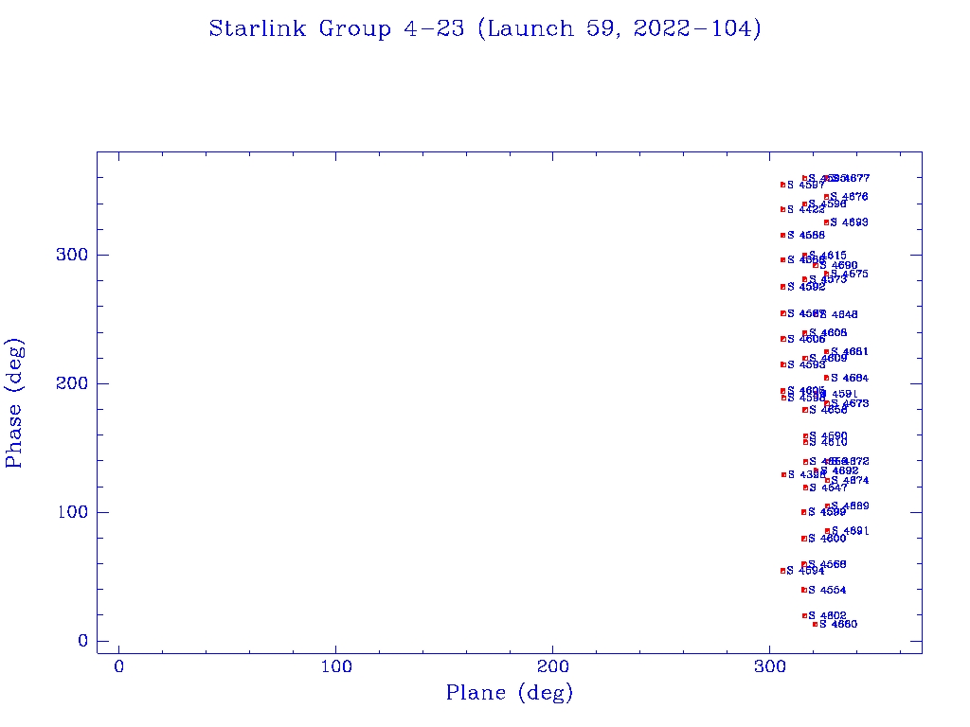Click the 200 tick label on the Plane axis
The width and height of the screenshot is (970, 727).
pyautogui.click(x=552, y=666)
